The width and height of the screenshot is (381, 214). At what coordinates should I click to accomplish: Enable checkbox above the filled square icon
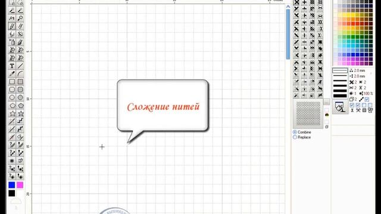[x=364, y=105]
